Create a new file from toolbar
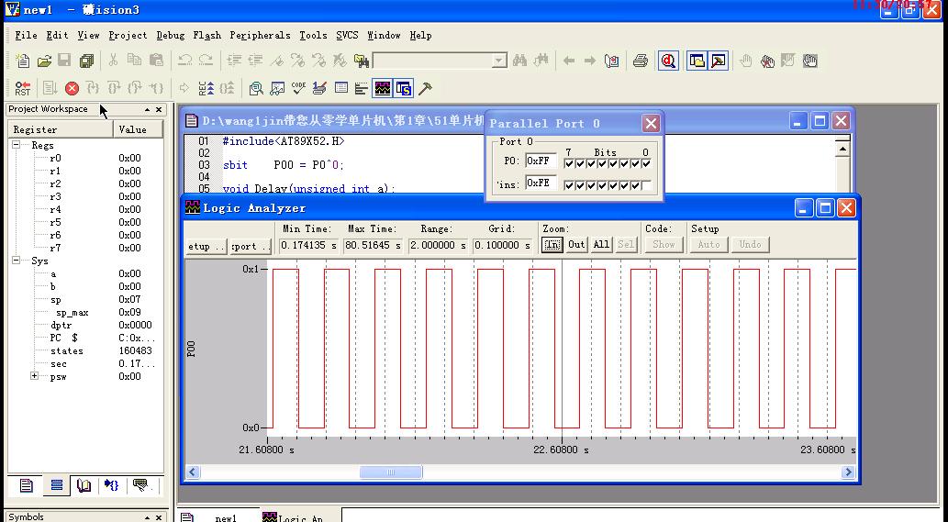Viewport: 948px width, 522px height. (22, 61)
